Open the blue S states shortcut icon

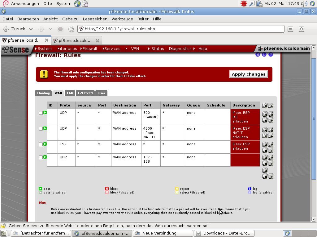(x=258, y=54)
